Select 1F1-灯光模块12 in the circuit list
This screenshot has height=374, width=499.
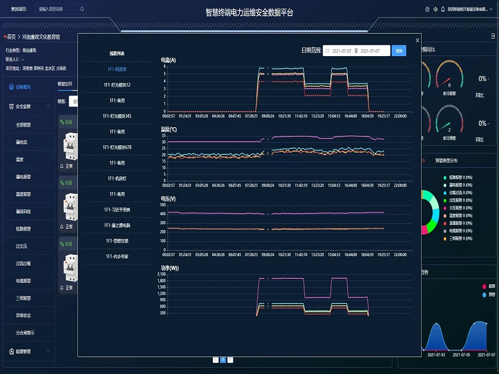[117, 84]
